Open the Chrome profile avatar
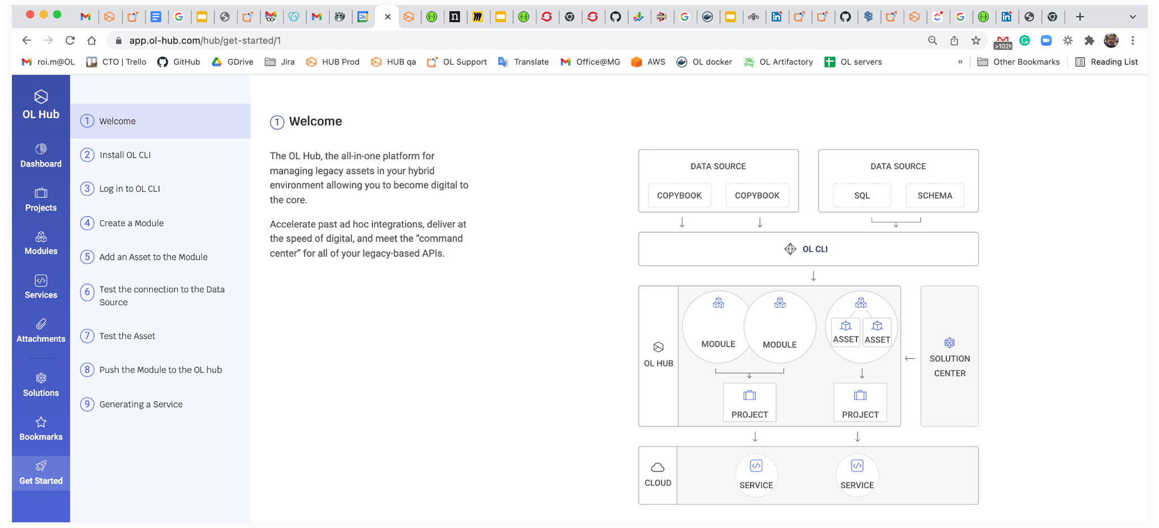The height and width of the screenshot is (528, 1159). coord(1111,40)
